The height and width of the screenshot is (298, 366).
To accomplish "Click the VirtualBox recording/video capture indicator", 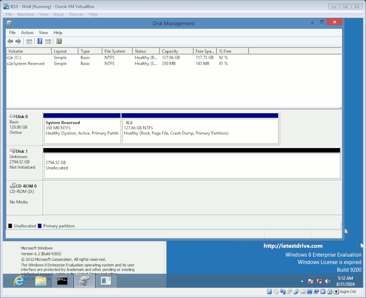I will tap(316, 292).
